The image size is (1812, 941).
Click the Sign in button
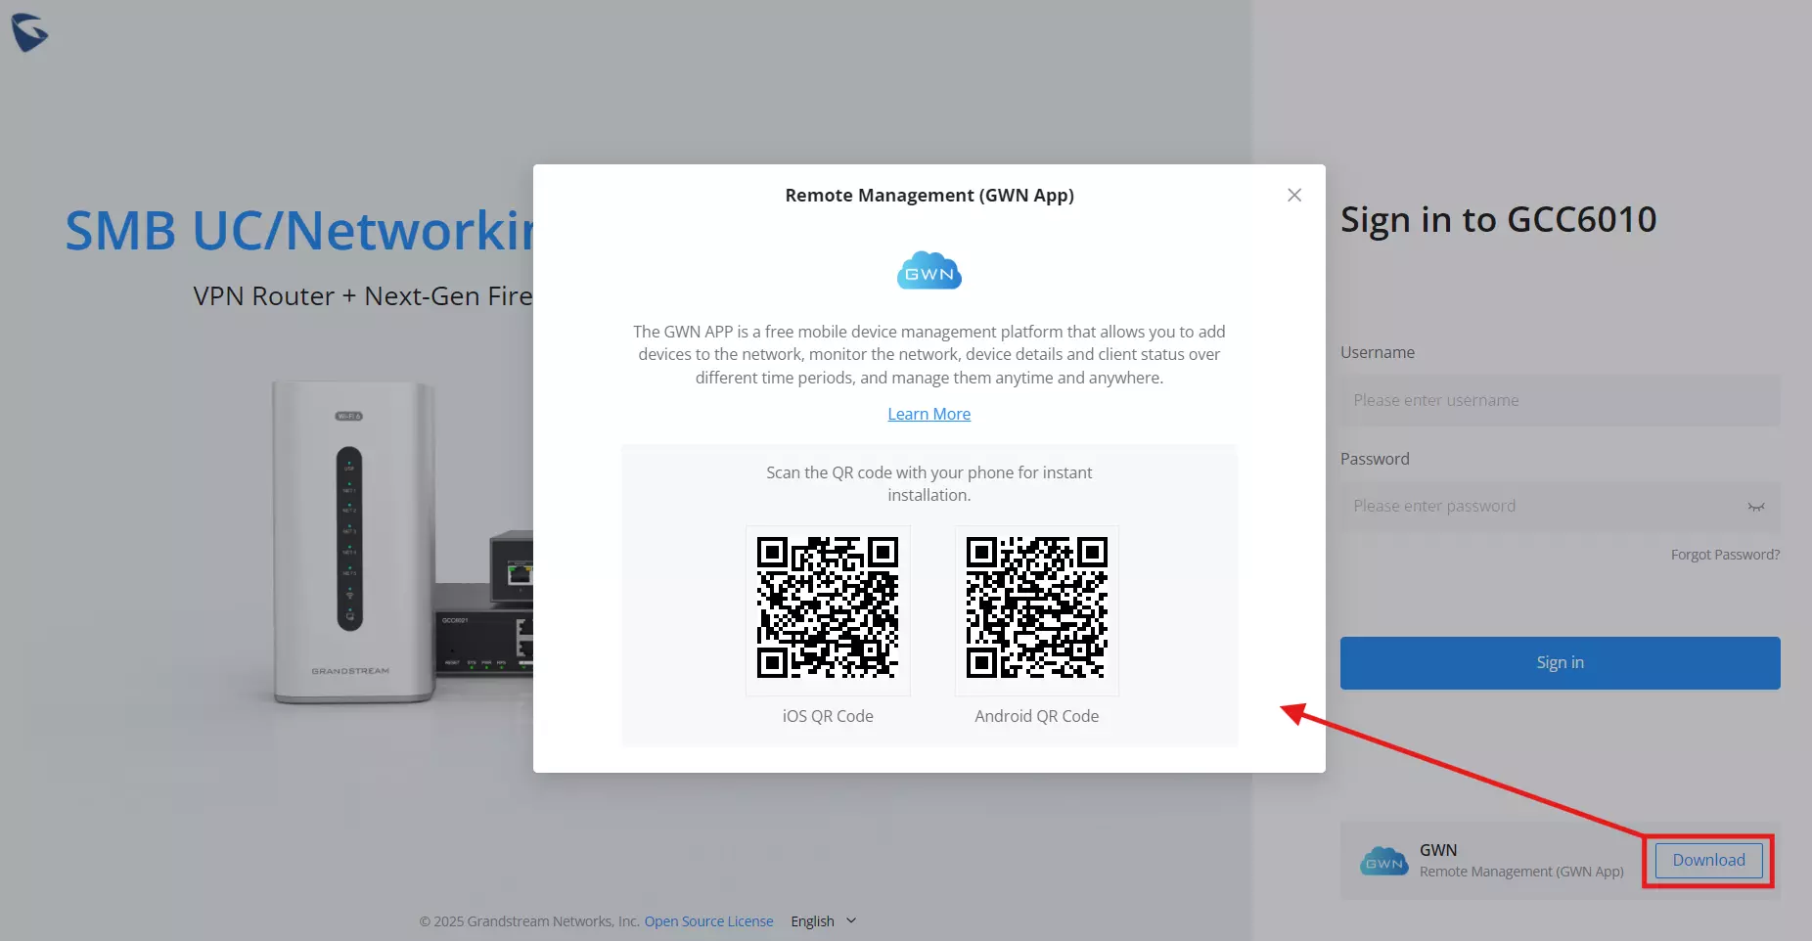point(1560,663)
